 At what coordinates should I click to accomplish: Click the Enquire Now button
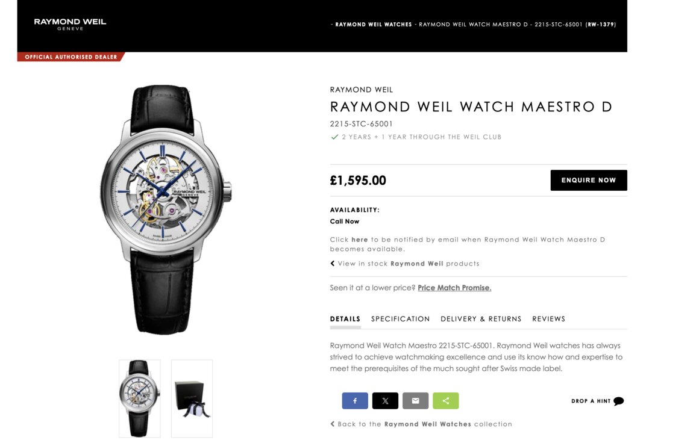click(x=589, y=180)
